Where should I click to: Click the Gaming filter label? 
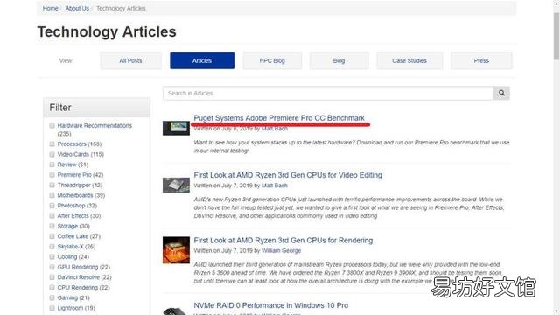pyautogui.click(x=73, y=297)
